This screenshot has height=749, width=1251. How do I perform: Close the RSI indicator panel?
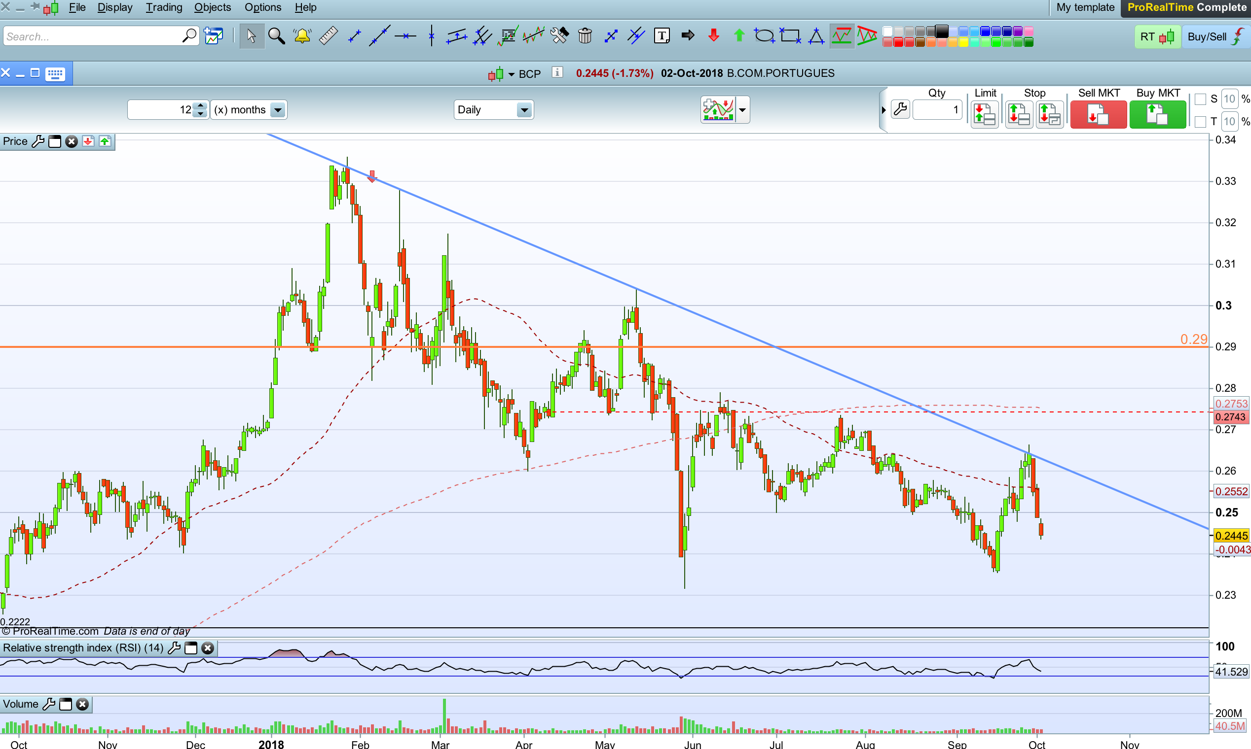208,648
